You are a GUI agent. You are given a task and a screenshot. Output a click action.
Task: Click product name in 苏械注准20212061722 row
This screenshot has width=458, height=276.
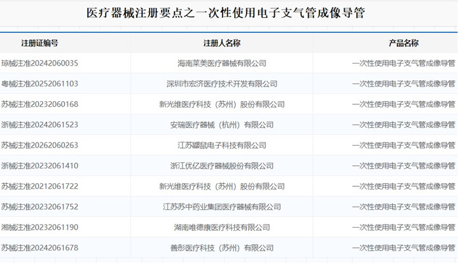point(404,186)
